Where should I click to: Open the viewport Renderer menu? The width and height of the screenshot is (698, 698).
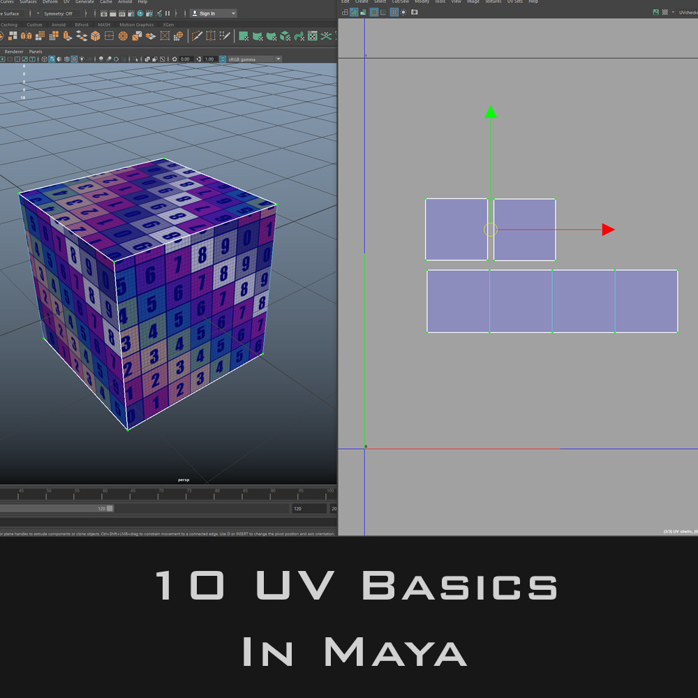point(14,52)
